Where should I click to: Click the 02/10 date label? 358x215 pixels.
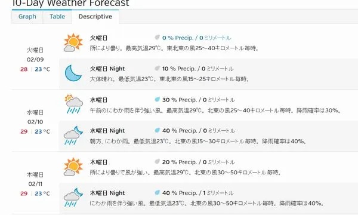(x=35, y=122)
